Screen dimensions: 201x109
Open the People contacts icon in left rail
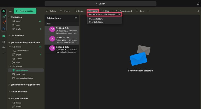[4, 47]
